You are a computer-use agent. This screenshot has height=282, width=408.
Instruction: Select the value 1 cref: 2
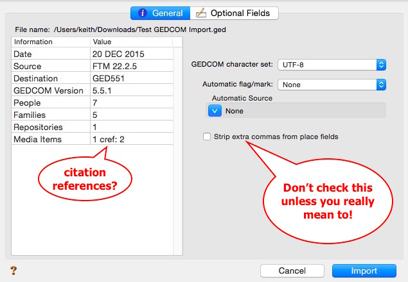click(109, 140)
